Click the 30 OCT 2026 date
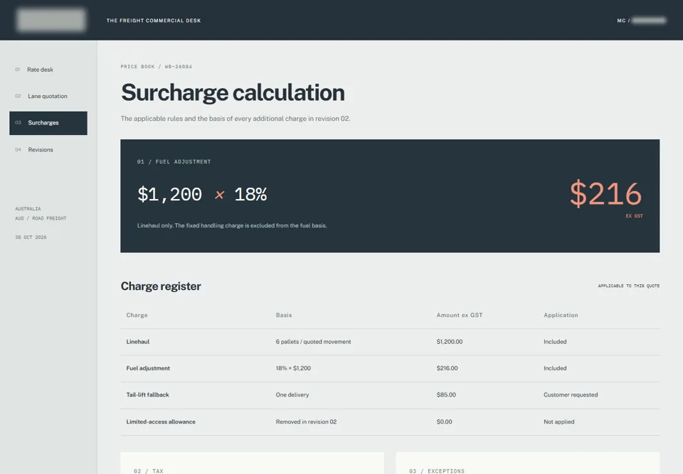 [31, 237]
